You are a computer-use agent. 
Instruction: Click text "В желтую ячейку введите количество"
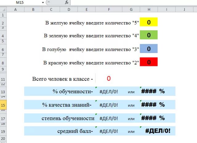[88, 23]
